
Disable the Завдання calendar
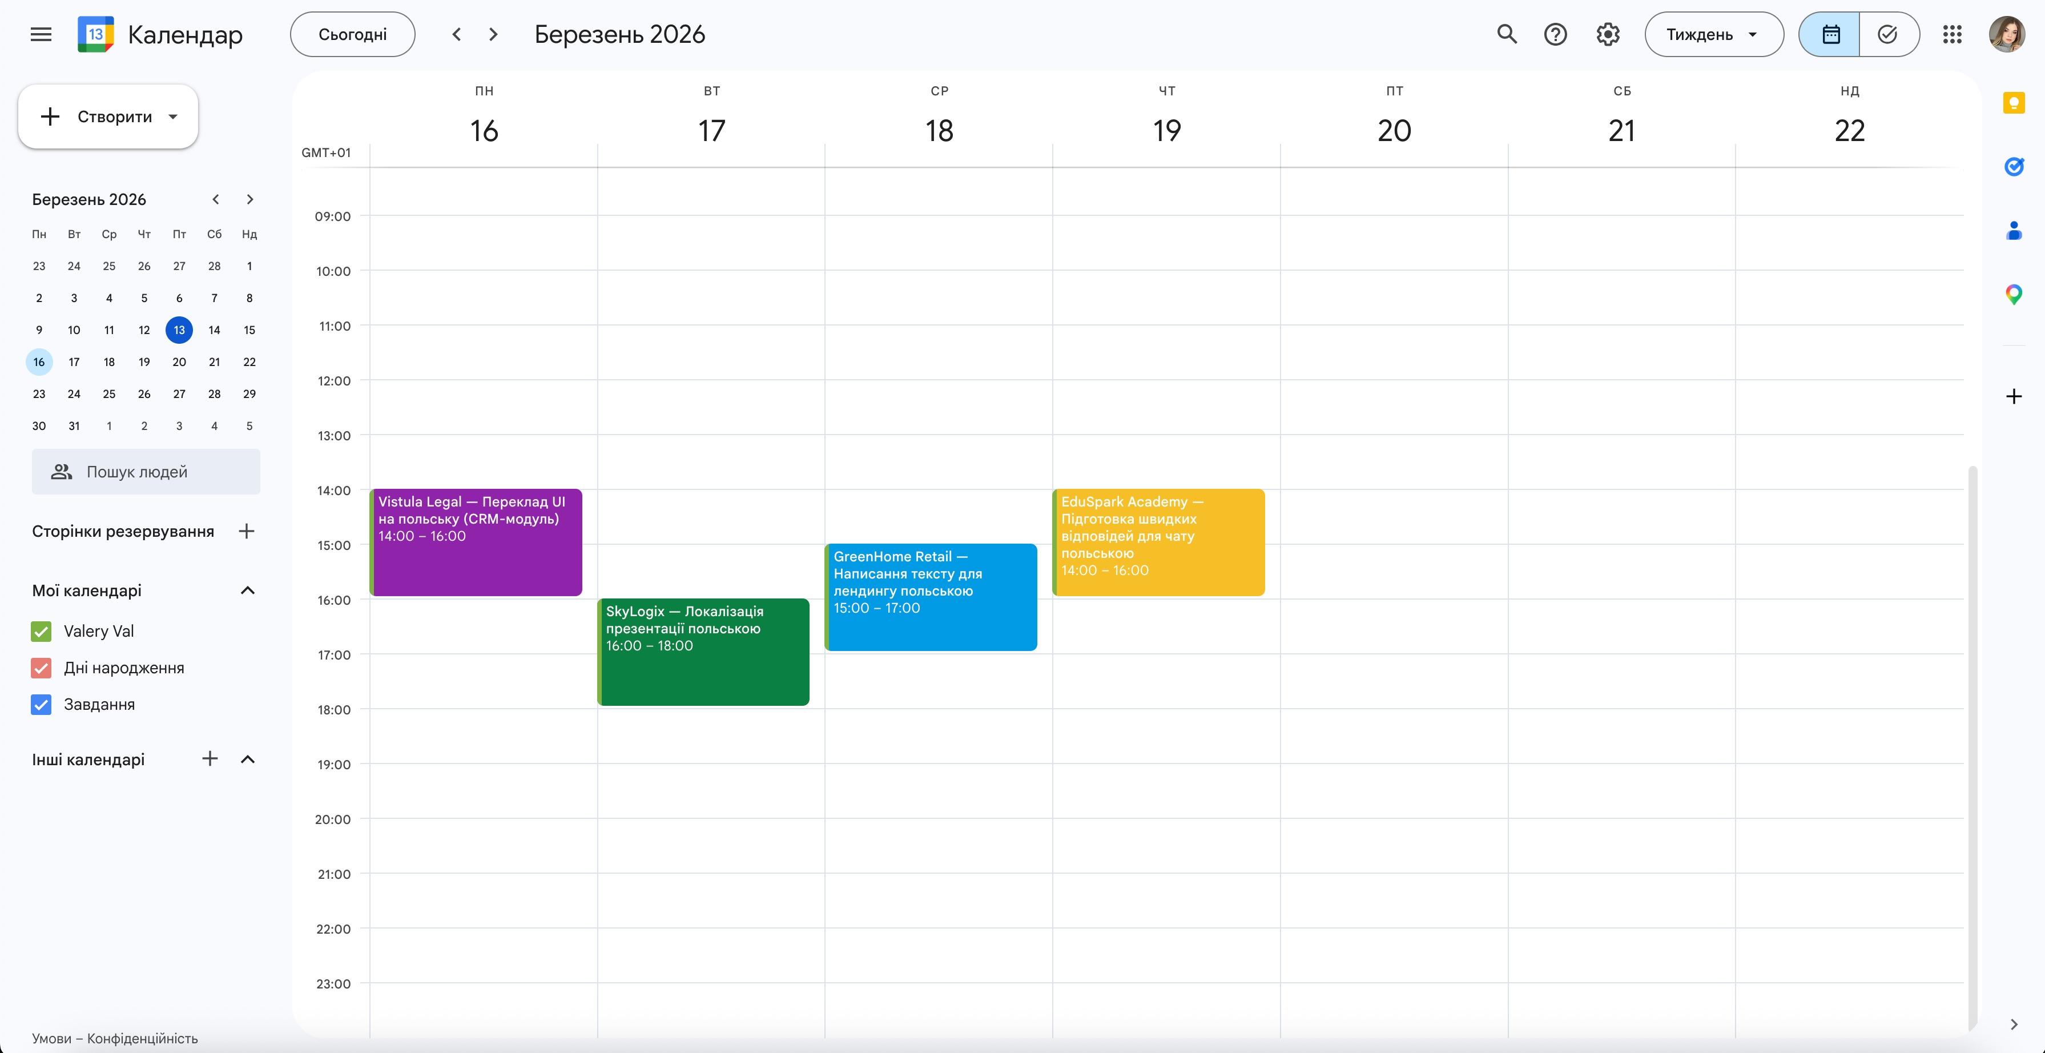[41, 705]
